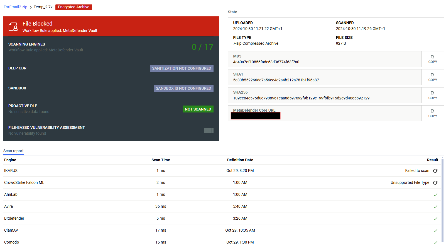
Task: Click the redacted MetaDefender Core URL field
Action: click(256, 116)
